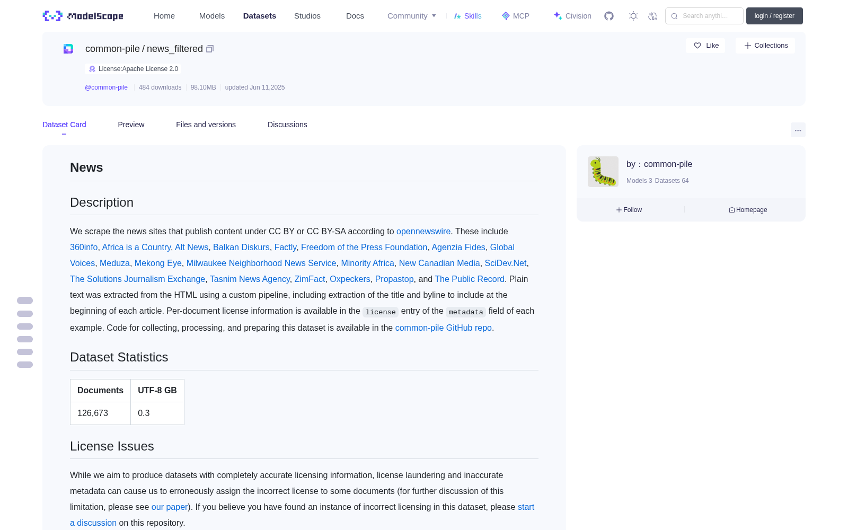Image resolution: width=848 pixels, height=530 pixels.
Task: Open the ZimFact link
Action: pyautogui.click(x=310, y=279)
